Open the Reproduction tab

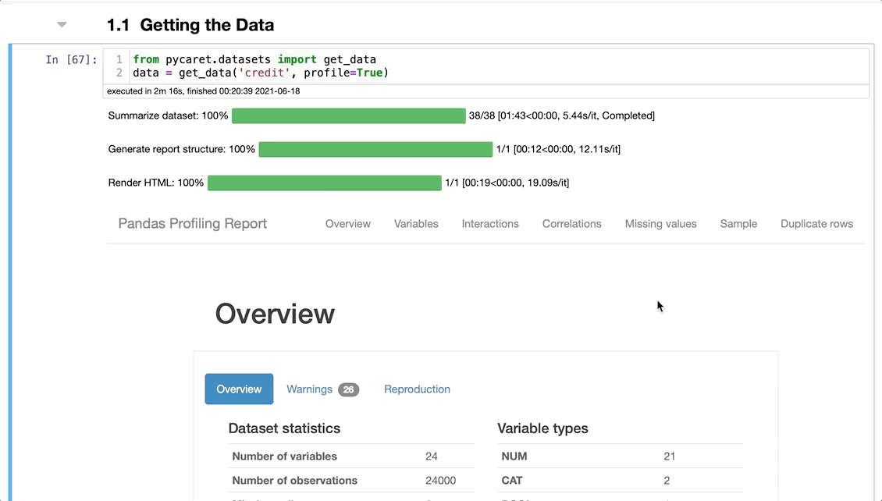click(417, 389)
